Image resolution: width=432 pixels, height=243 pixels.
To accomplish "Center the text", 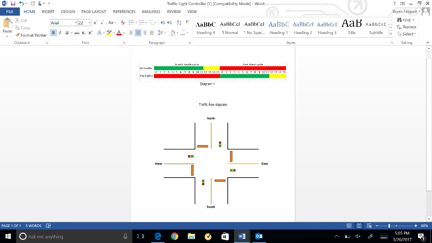I will click(x=138, y=33).
